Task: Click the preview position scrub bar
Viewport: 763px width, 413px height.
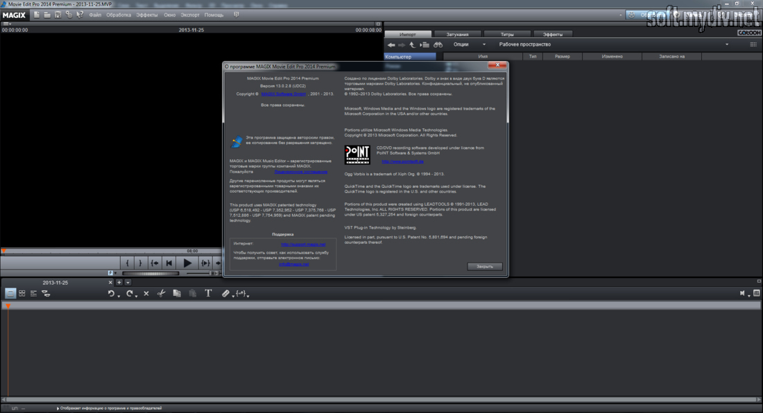Action: coord(111,252)
